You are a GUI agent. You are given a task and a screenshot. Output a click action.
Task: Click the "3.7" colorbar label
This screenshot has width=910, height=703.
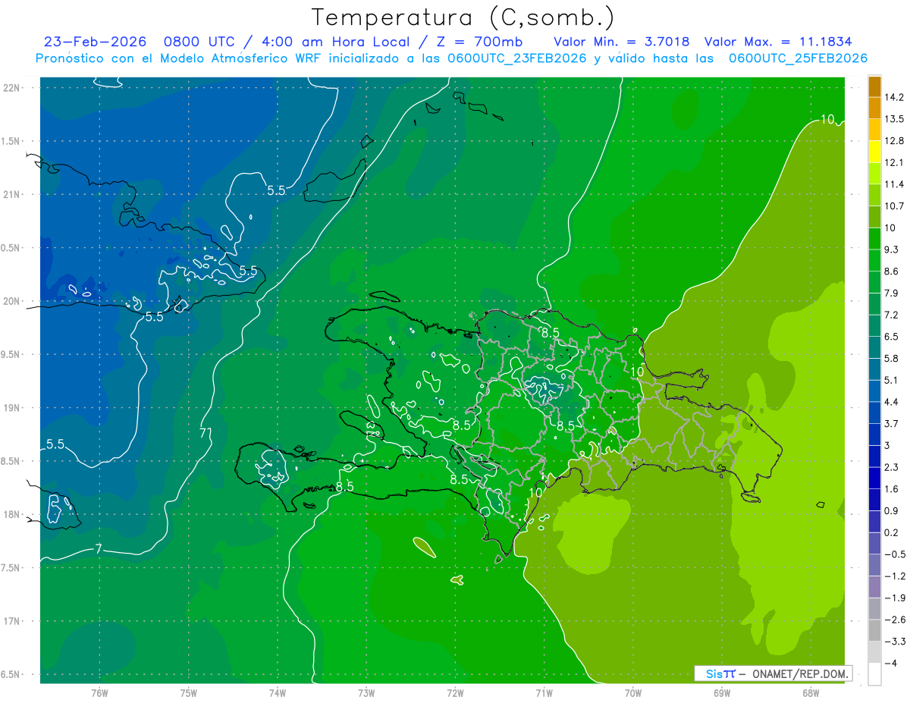pyautogui.click(x=892, y=423)
